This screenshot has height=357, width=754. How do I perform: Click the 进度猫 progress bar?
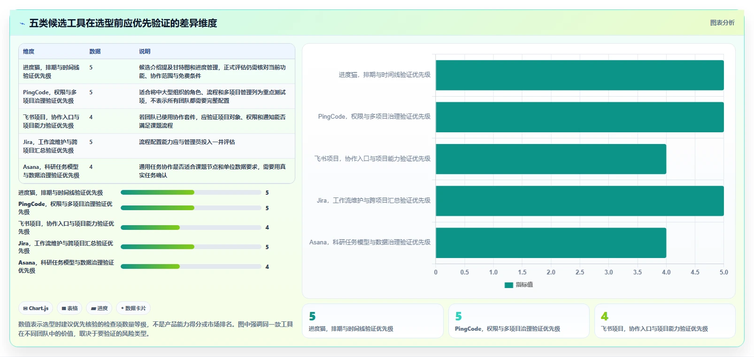(191, 192)
